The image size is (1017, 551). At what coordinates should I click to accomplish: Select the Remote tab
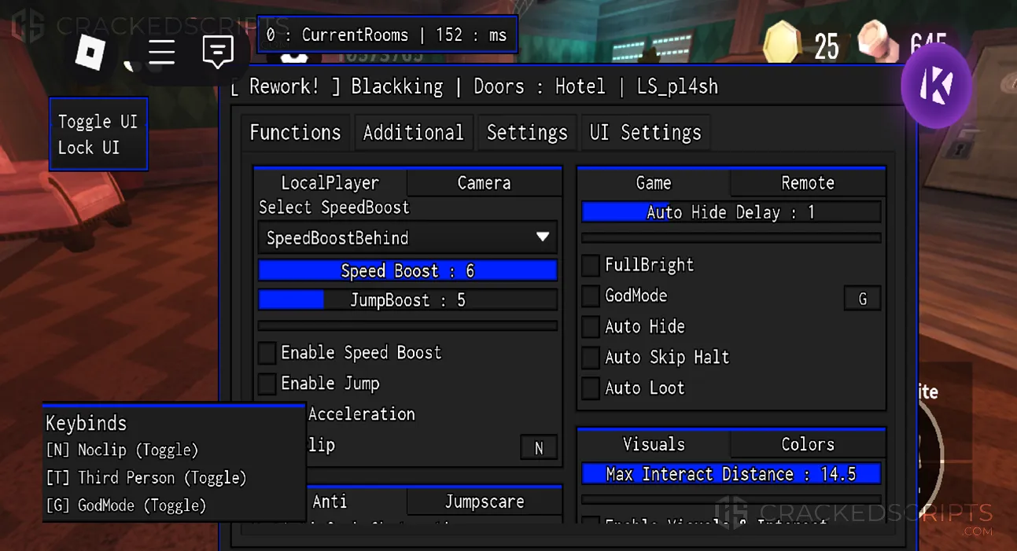click(x=808, y=183)
